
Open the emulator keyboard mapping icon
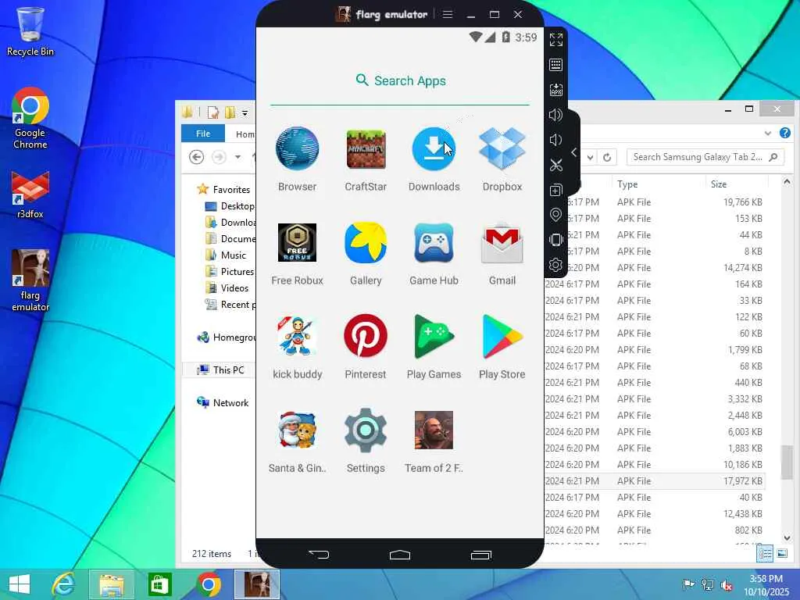[555, 65]
